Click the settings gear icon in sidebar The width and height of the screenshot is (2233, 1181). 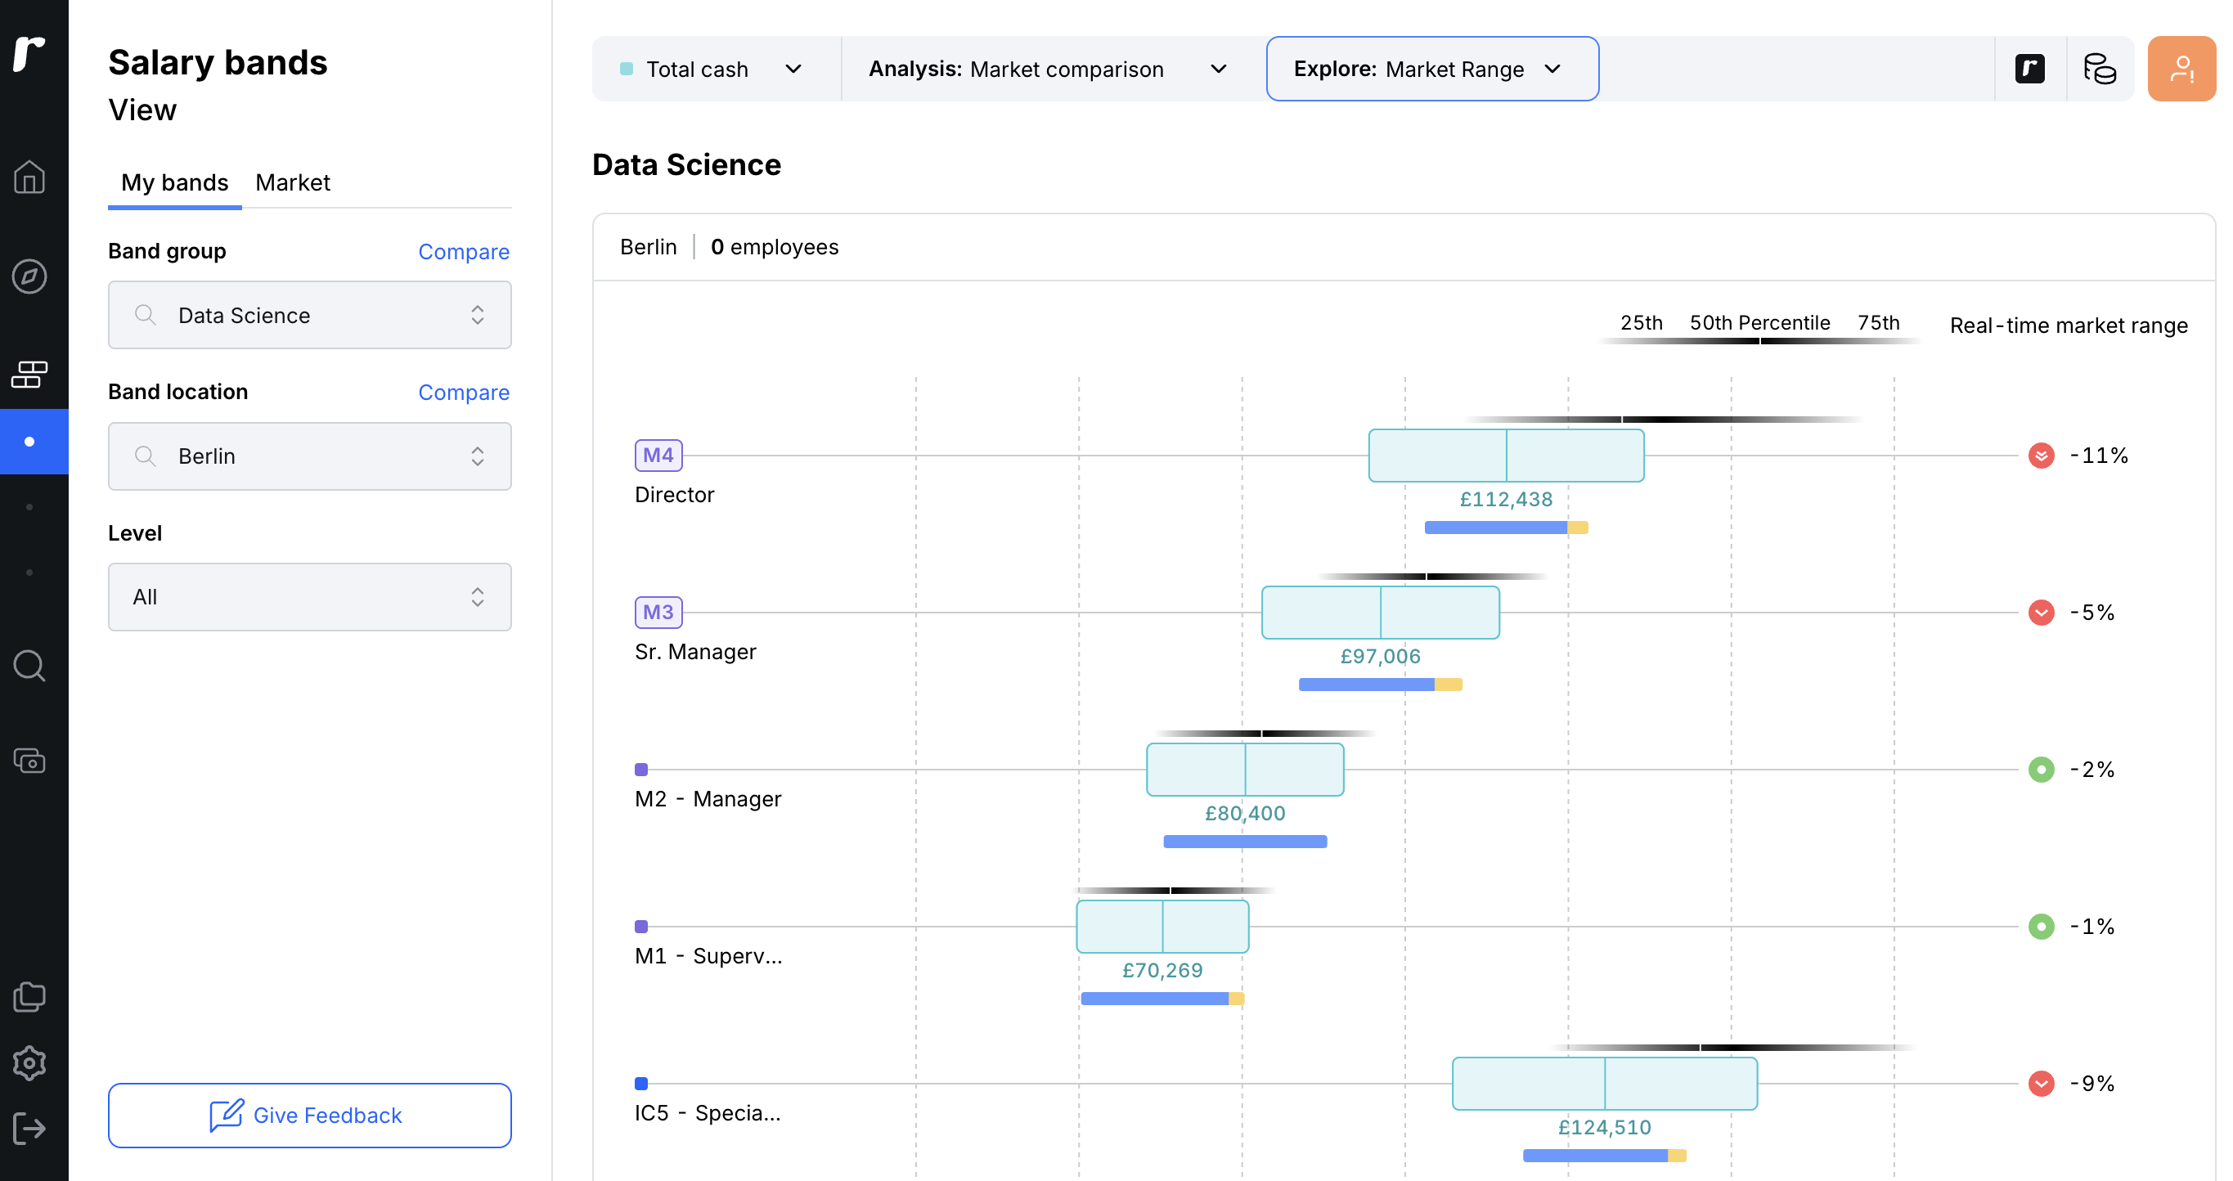pos(29,1062)
